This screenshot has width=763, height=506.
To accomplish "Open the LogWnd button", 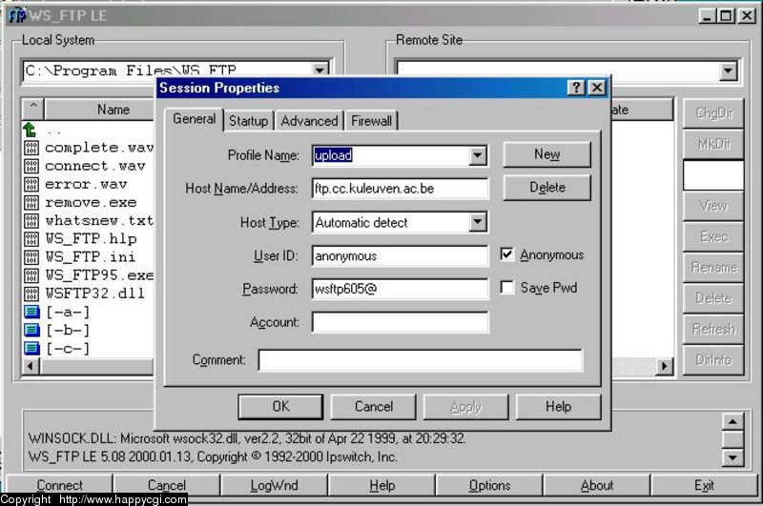I will click(x=274, y=485).
